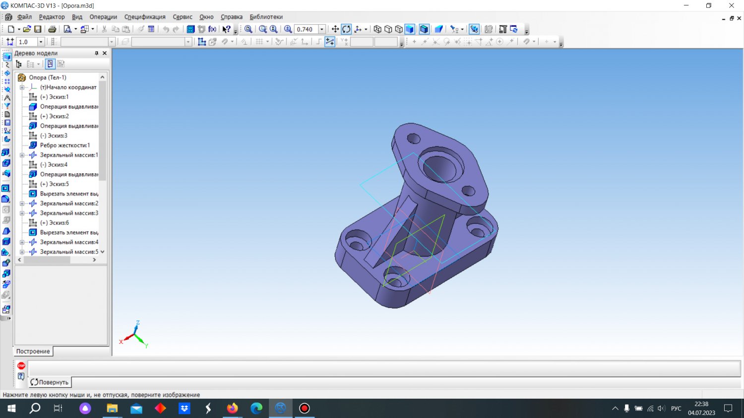Select root item Опора (Тел-1)
Image resolution: width=744 pixels, height=418 pixels.
pos(47,77)
